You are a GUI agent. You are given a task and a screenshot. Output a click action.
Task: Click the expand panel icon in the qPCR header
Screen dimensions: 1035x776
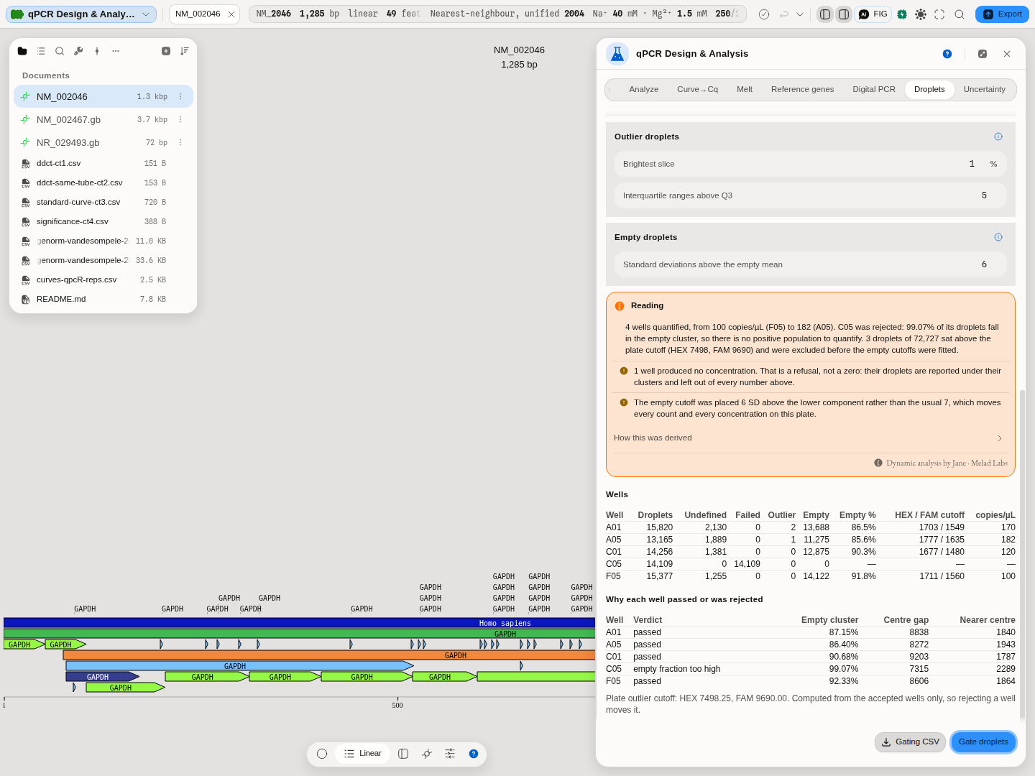point(983,54)
